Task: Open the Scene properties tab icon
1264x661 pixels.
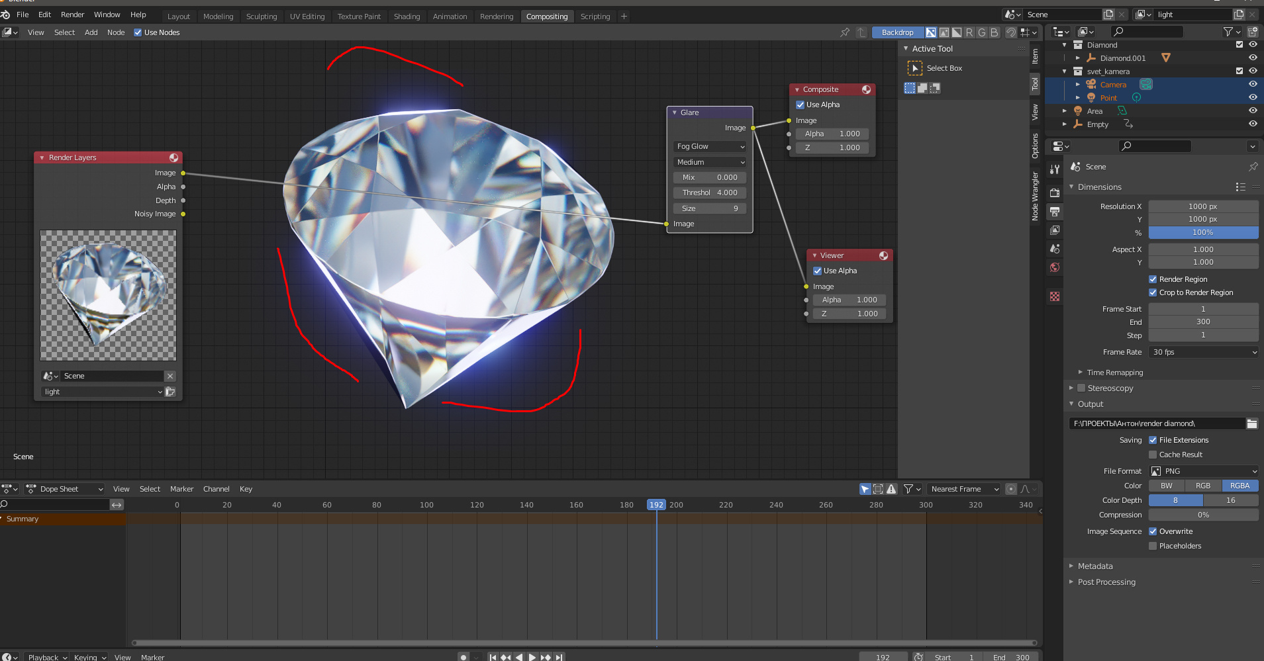Action: 1055,249
